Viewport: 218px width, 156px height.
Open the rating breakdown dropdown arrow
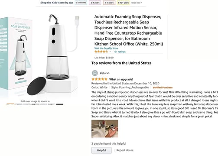tap(110, 52)
